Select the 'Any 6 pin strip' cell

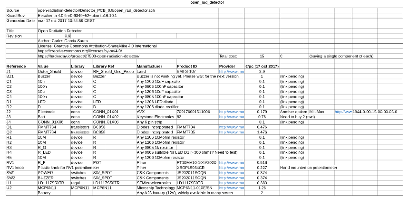(156, 122)
